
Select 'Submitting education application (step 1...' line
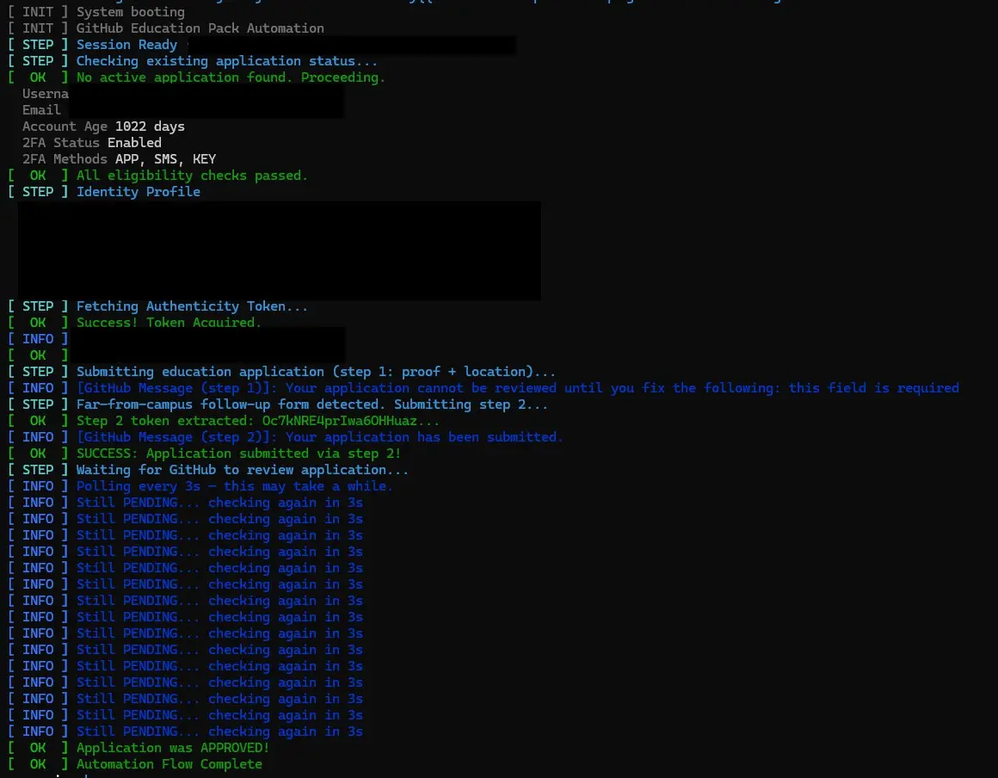click(x=316, y=372)
